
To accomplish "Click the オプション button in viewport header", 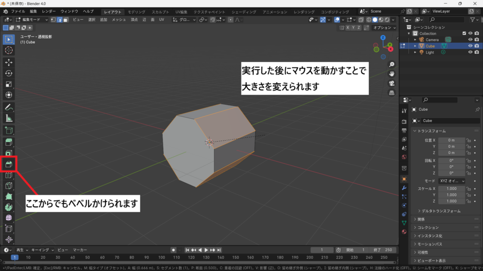I will pyautogui.click(x=383, y=28).
